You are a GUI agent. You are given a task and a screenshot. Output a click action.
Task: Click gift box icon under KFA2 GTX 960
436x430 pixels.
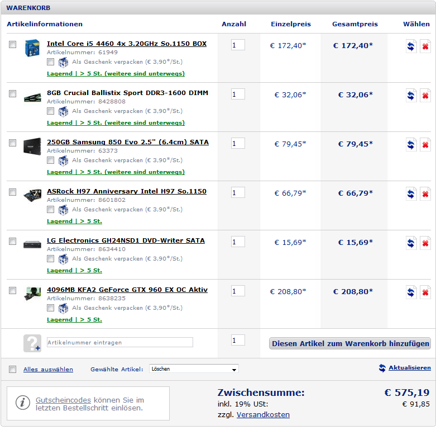click(x=63, y=308)
